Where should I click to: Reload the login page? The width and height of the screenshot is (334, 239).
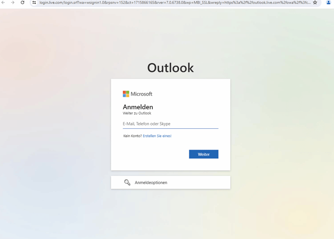[x=22, y=2]
